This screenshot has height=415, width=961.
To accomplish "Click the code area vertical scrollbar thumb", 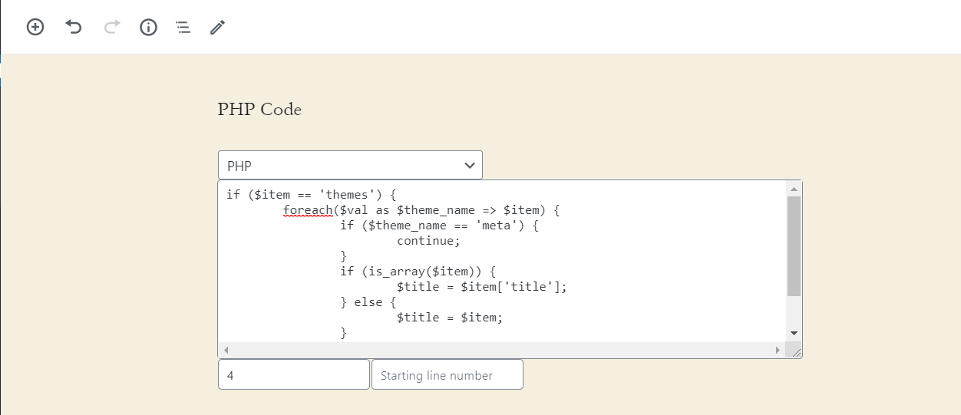I will coord(794,246).
